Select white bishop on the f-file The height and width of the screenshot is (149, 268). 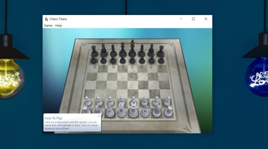[x=145, y=111]
